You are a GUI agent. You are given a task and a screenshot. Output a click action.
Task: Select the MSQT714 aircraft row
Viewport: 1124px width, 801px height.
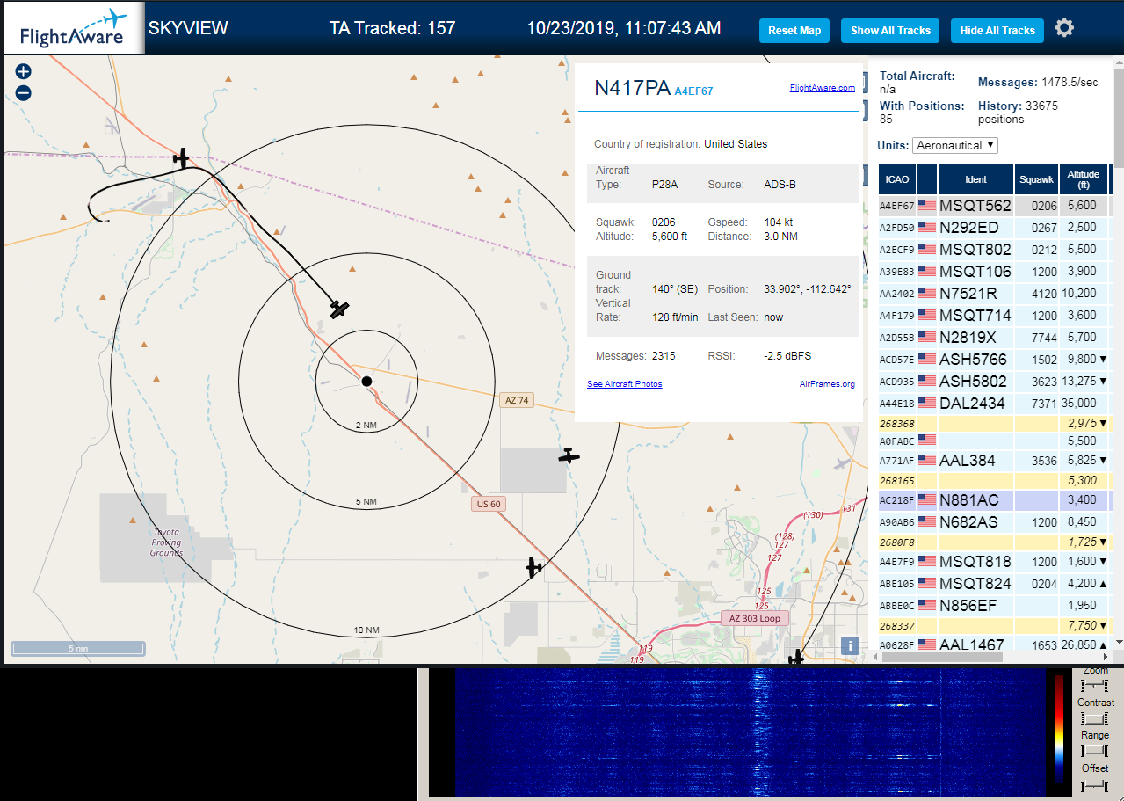[994, 316]
